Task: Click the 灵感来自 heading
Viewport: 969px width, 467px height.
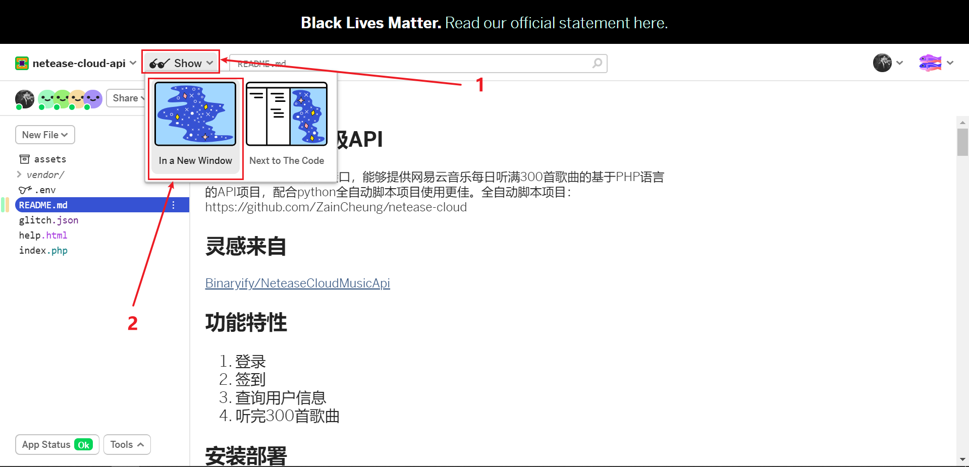Action: pos(246,247)
